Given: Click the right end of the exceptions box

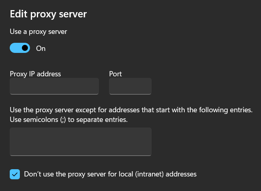Looking at the screenshot, I should click(x=148, y=142).
